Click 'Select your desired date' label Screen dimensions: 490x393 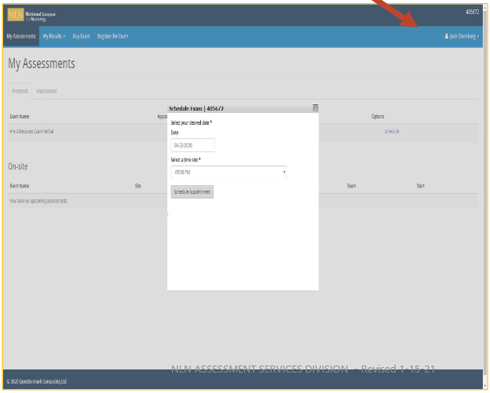192,122
